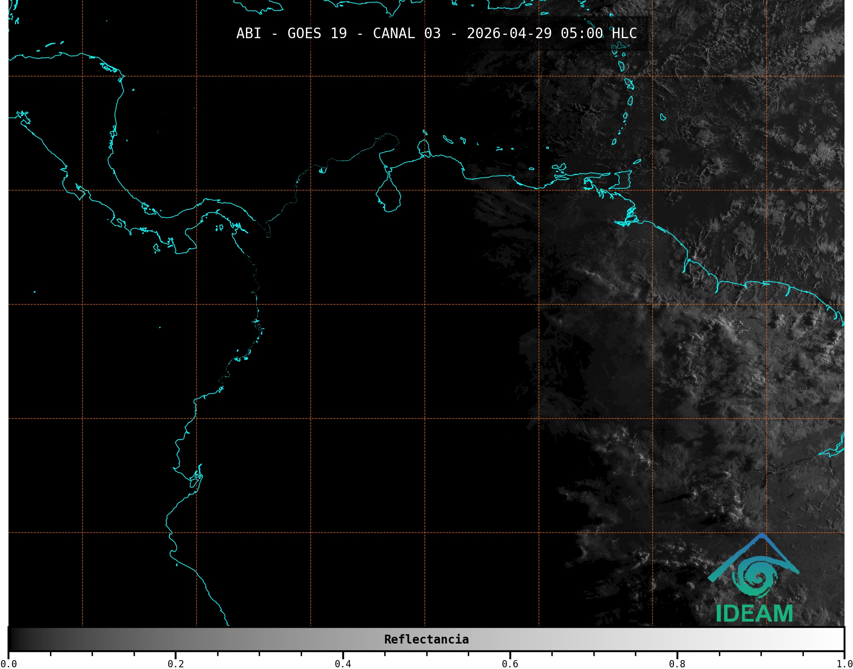The width and height of the screenshot is (853, 669).
Task: Click the CANAL 03 text in the title
Action: point(406,34)
